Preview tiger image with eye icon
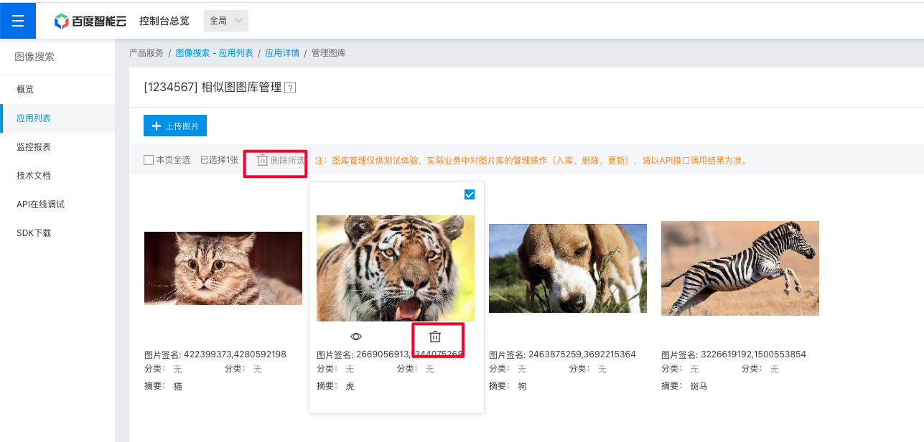Viewport: 924px width, 442px height. [356, 337]
